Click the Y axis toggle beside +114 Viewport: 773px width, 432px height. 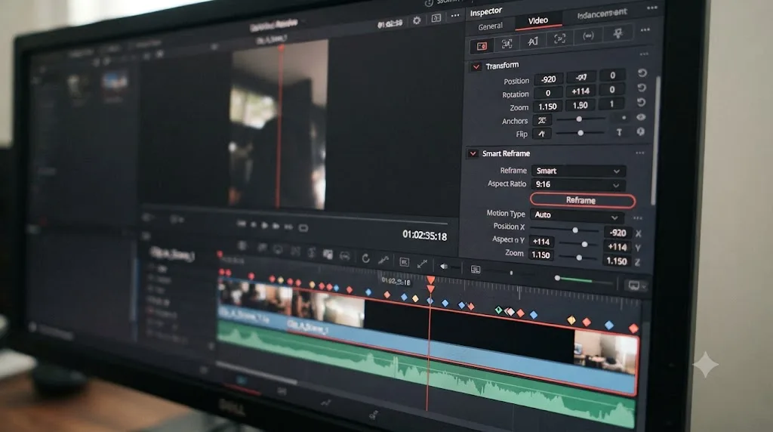tap(638, 248)
